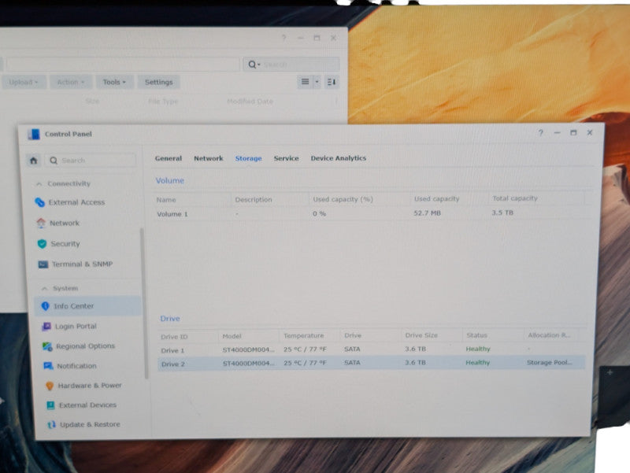Click the Control Panel search field
630x473 pixels.
point(91,161)
